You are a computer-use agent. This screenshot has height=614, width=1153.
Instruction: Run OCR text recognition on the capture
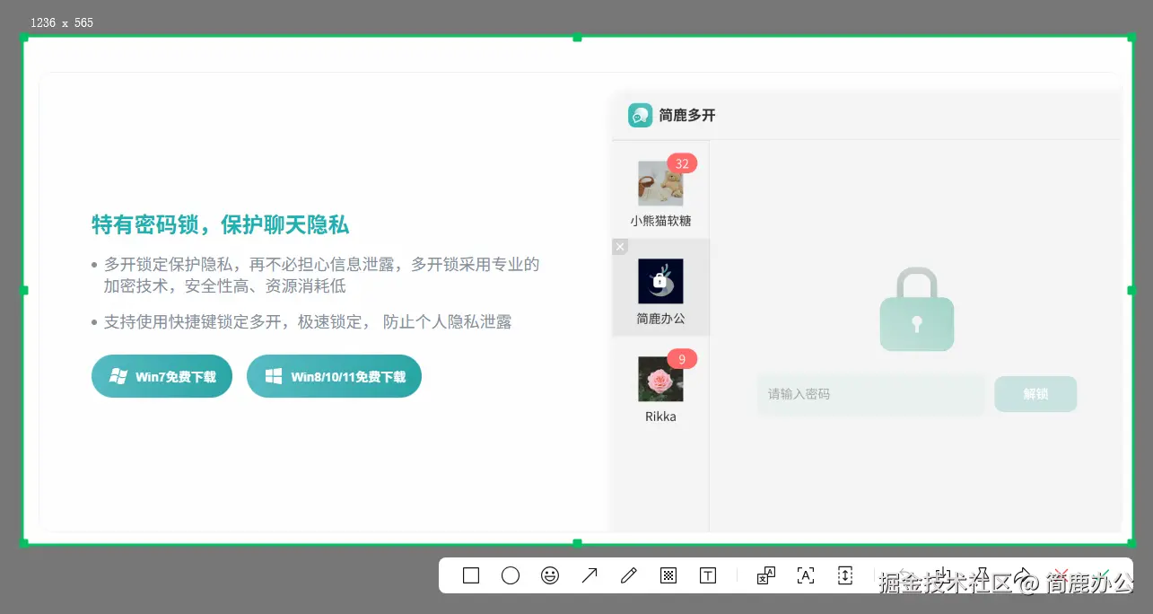coord(805,575)
